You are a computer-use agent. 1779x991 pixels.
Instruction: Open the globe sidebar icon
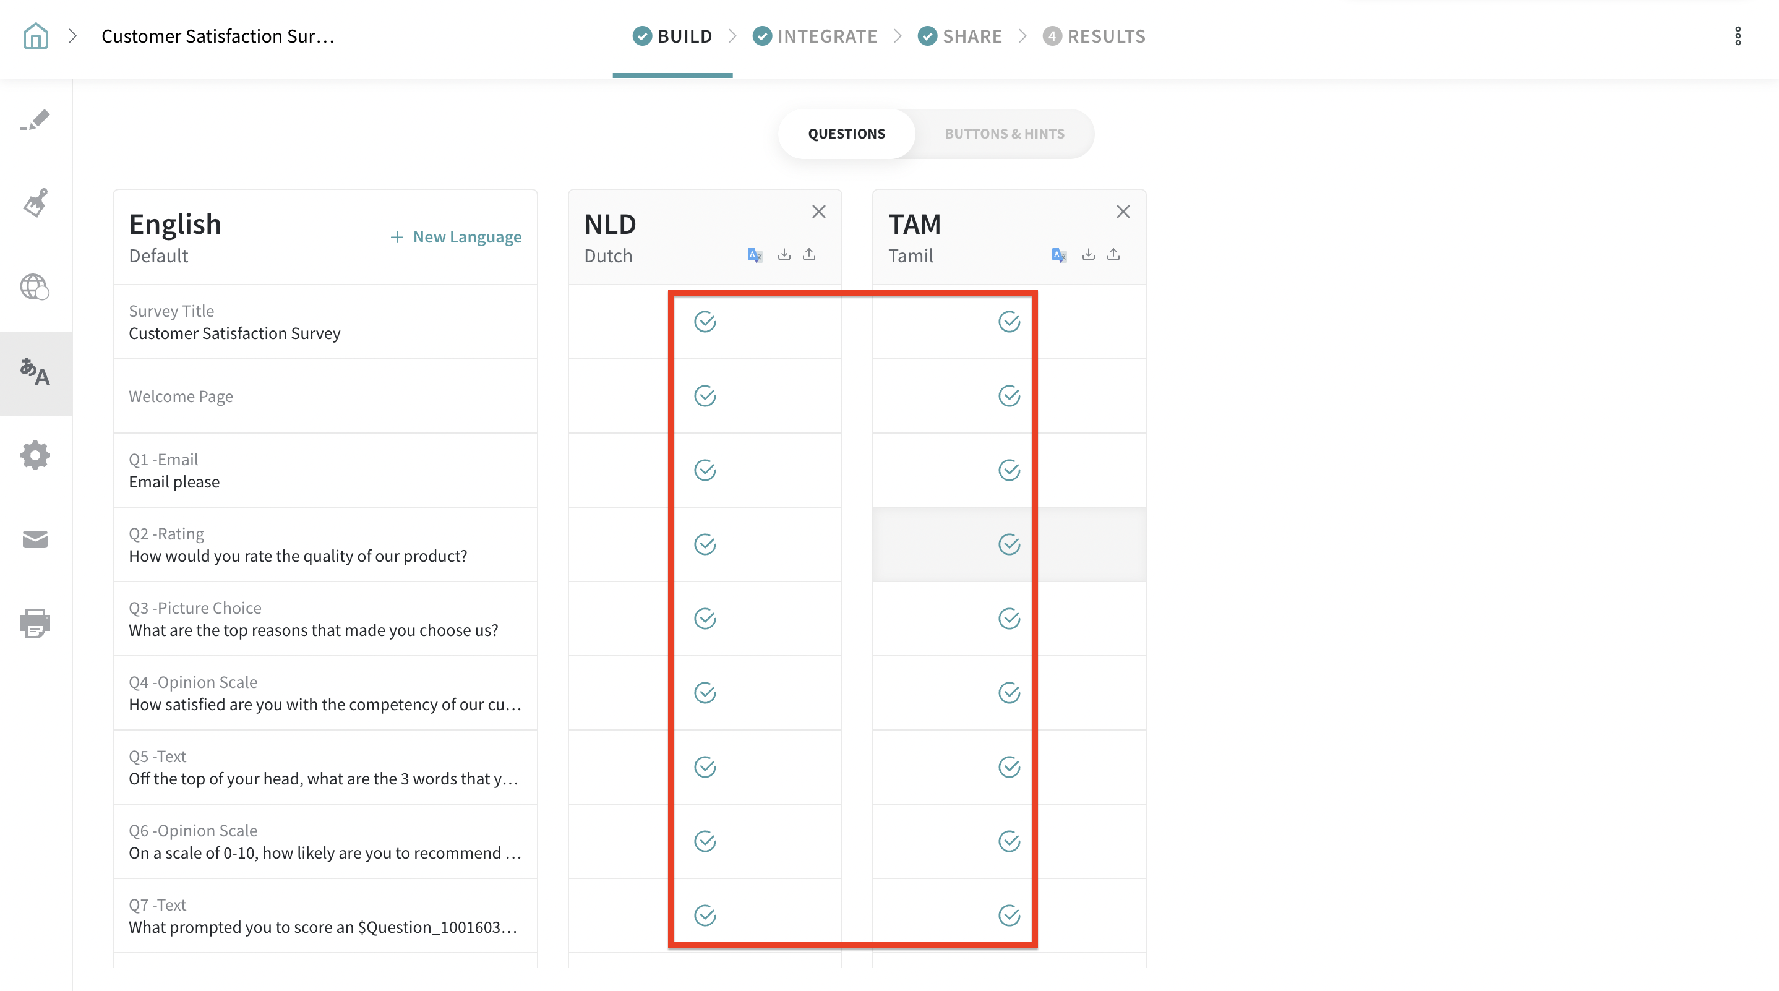click(x=35, y=286)
